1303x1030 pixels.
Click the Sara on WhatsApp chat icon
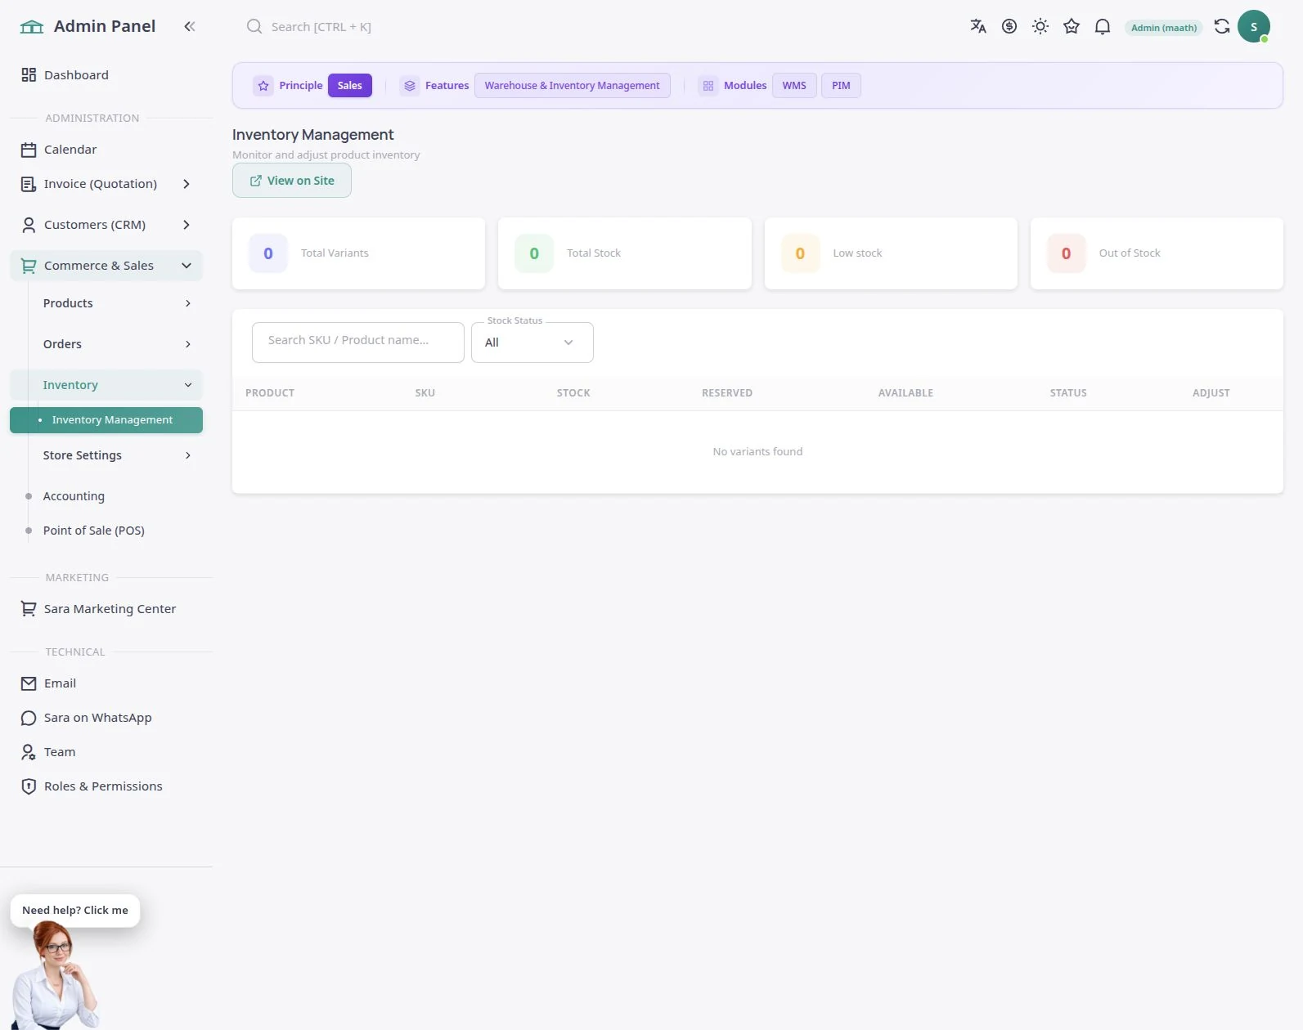click(x=29, y=718)
